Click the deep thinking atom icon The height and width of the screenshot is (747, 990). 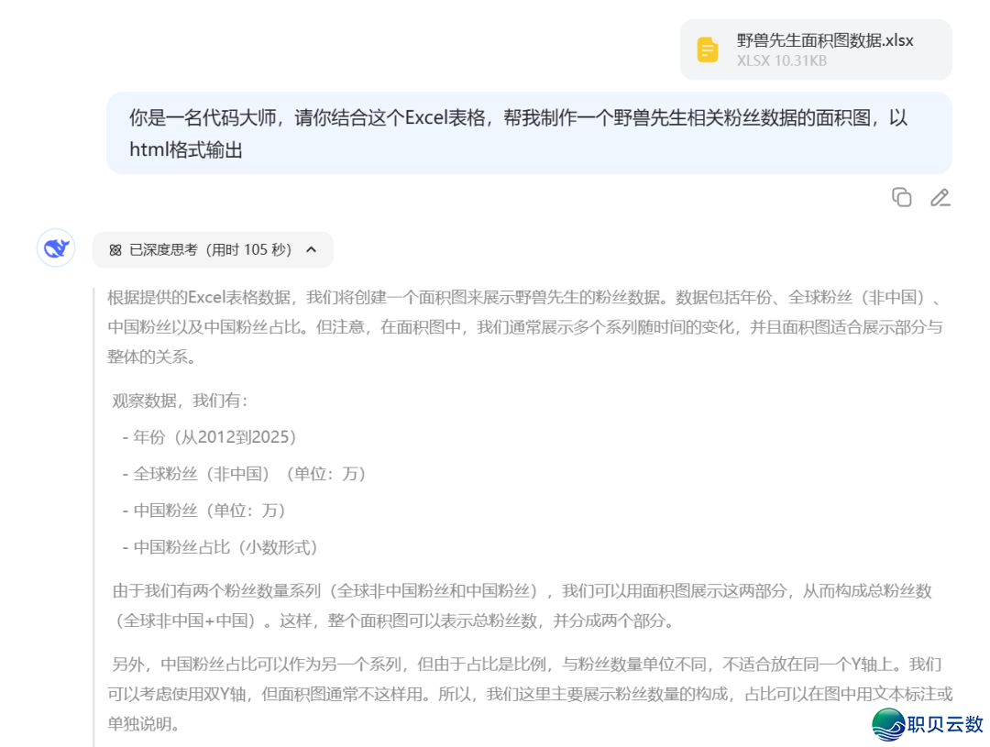point(115,249)
